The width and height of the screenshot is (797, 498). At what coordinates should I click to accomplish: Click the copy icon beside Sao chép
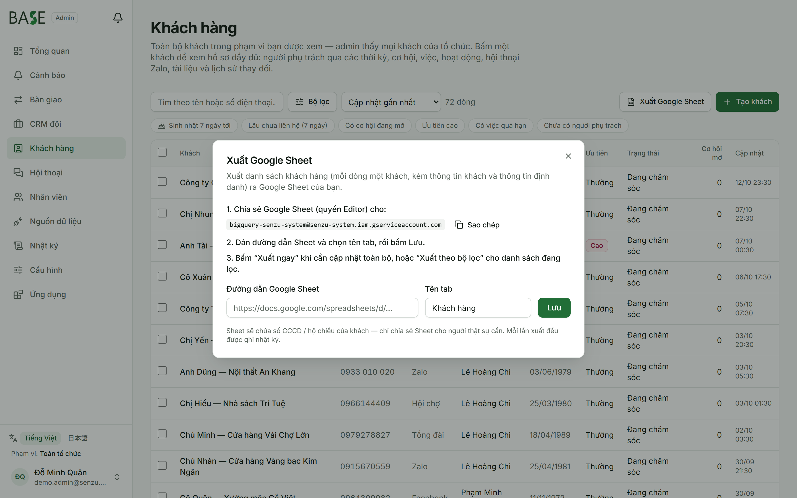(x=459, y=225)
